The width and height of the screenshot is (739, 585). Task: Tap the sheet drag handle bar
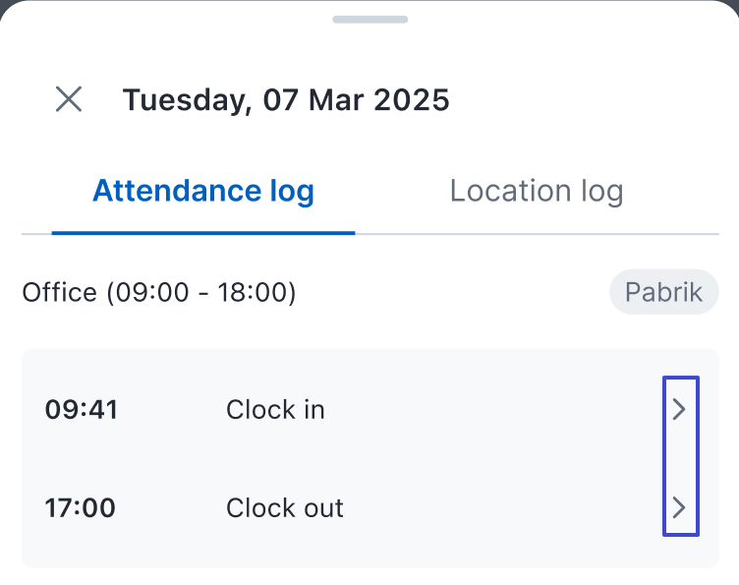click(x=369, y=20)
